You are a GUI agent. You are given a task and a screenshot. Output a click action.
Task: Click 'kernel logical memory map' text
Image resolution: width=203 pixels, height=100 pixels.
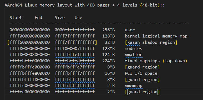[x=156, y=36]
